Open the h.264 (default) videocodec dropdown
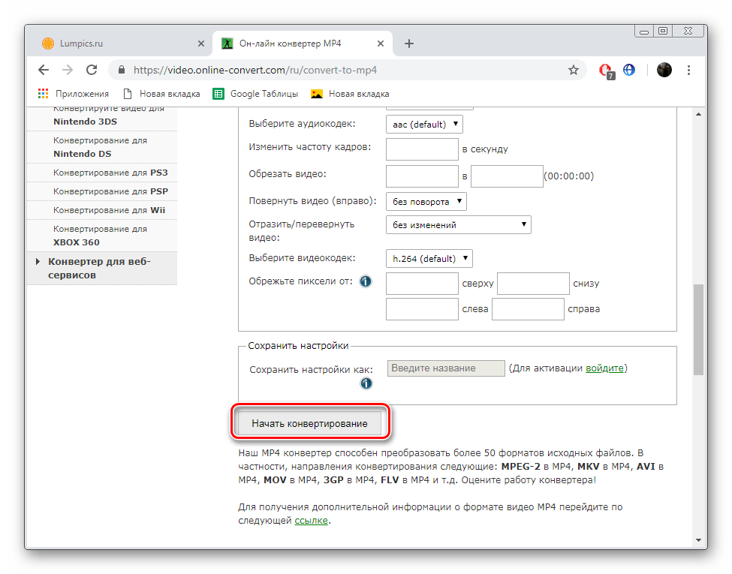The width and height of the screenshot is (732, 574). pyautogui.click(x=429, y=259)
